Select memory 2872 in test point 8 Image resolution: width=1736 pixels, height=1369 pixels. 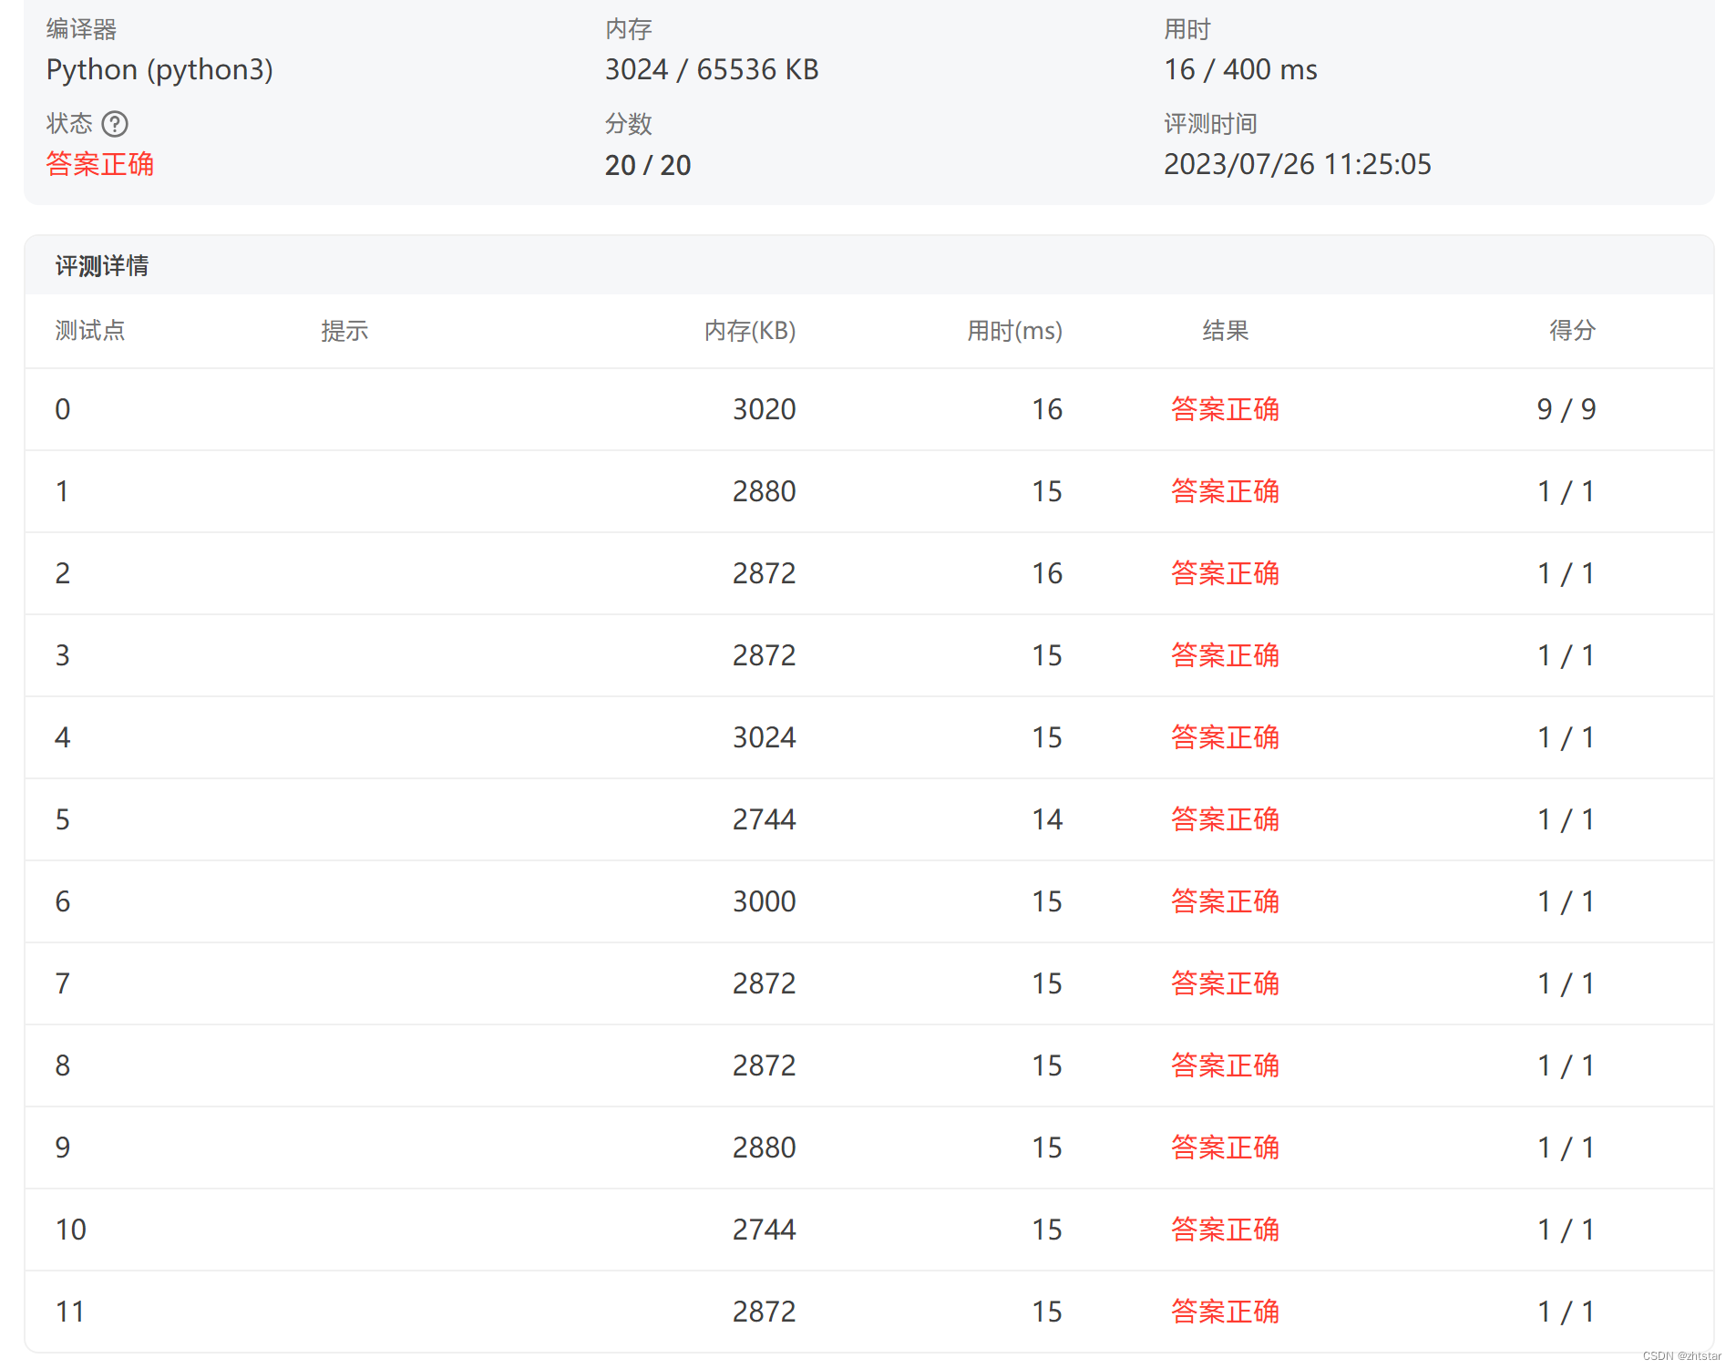tap(765, 1065)
